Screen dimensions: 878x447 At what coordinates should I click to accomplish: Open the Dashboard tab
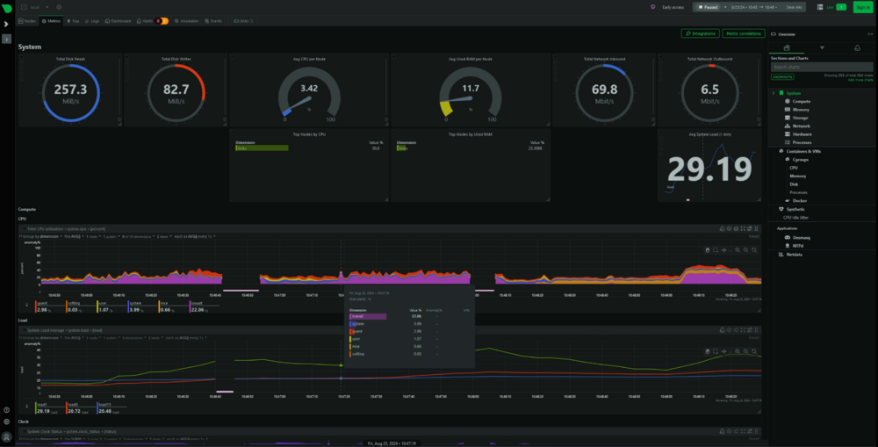119,21
